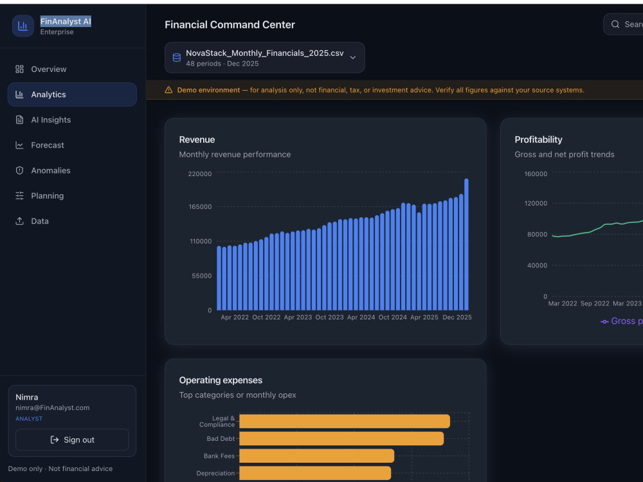This screenshot has width=643, height=482.
Task: Click the user name Nimra
Action: (x=26, y=397)
